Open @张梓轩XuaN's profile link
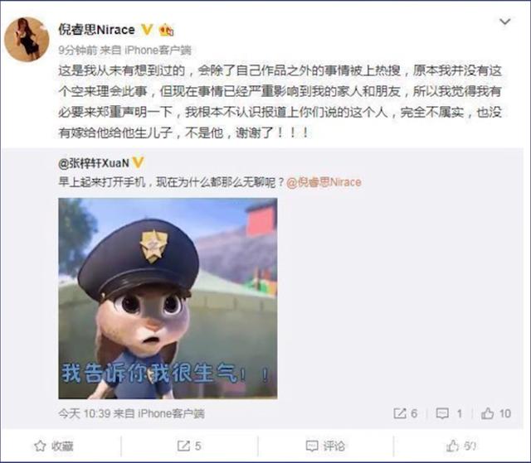The image size is (531, 463). pos(94,163)
